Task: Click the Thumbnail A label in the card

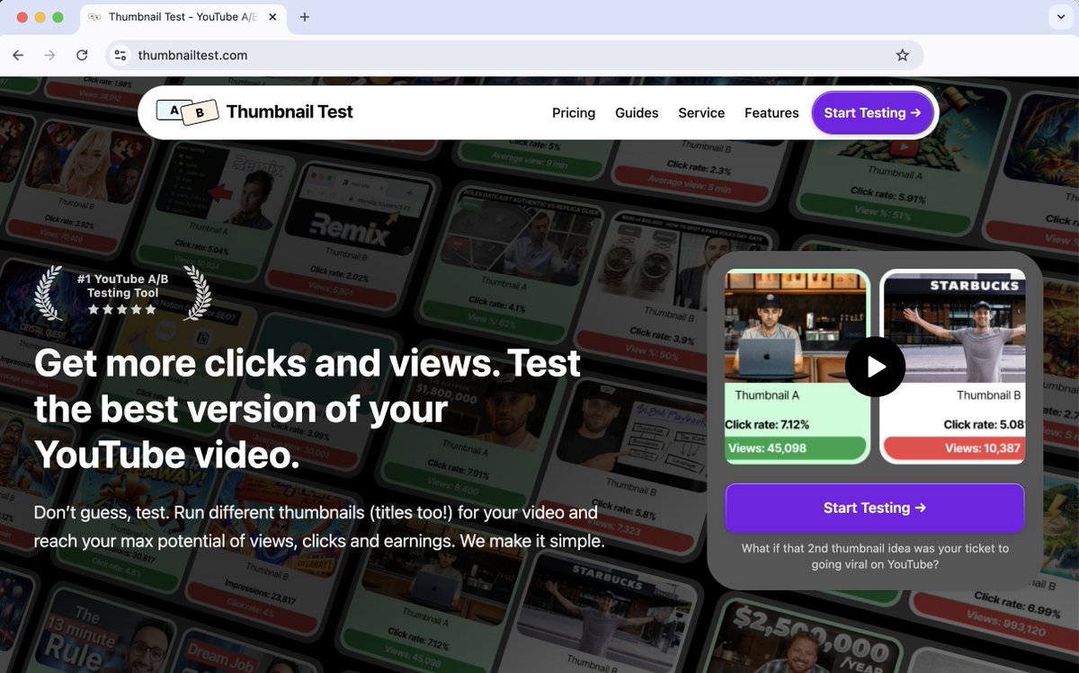Action: (x=767, y=395)
